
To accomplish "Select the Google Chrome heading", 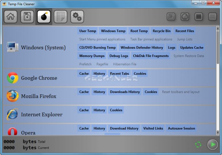I will tap(39, 78).
